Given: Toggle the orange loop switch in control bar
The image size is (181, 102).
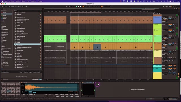Looking at the screenshot, I should (x=102, y=7).
